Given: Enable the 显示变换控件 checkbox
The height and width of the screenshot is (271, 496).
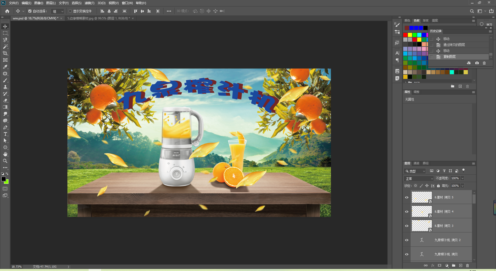Looking at the screenshot, I should 70,11.
